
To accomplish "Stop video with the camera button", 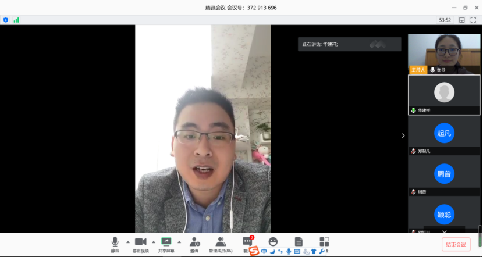I will point(140,242).
